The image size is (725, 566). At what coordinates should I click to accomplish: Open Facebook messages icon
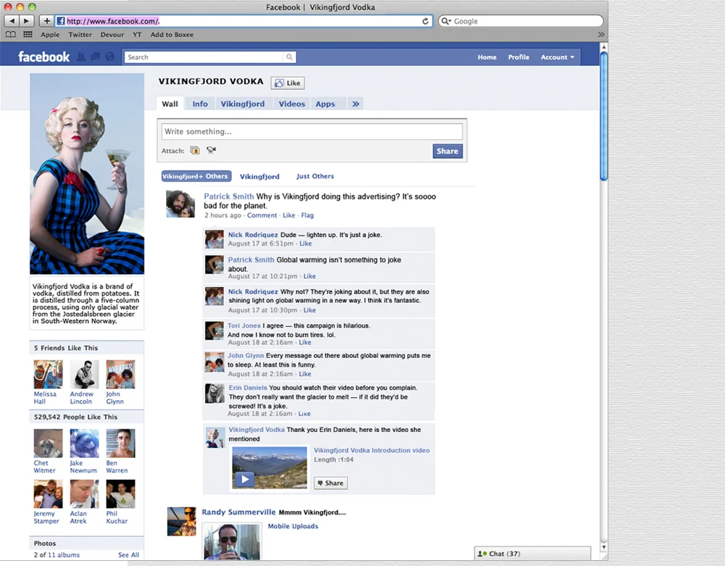click(x=95, y=57)
